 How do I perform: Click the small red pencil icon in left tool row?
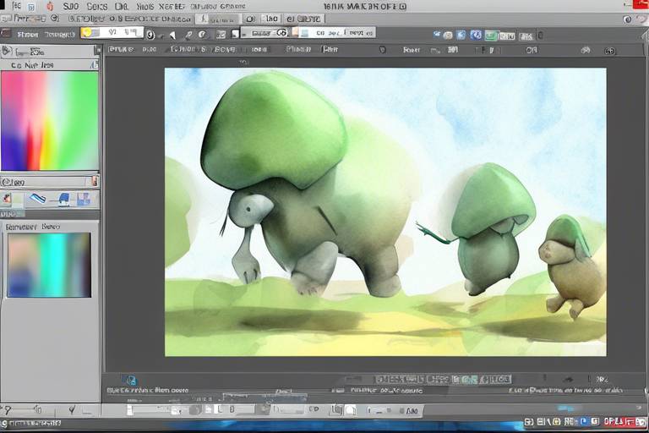[x=7, y=199]
